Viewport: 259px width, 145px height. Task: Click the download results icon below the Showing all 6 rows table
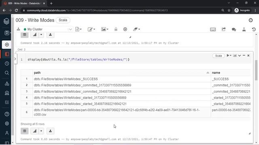(x=50, y=131)
